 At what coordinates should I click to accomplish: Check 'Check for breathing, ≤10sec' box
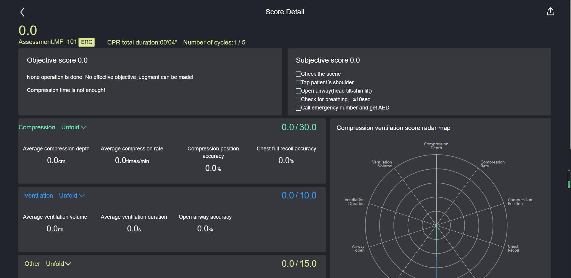[x=298, y=99]
